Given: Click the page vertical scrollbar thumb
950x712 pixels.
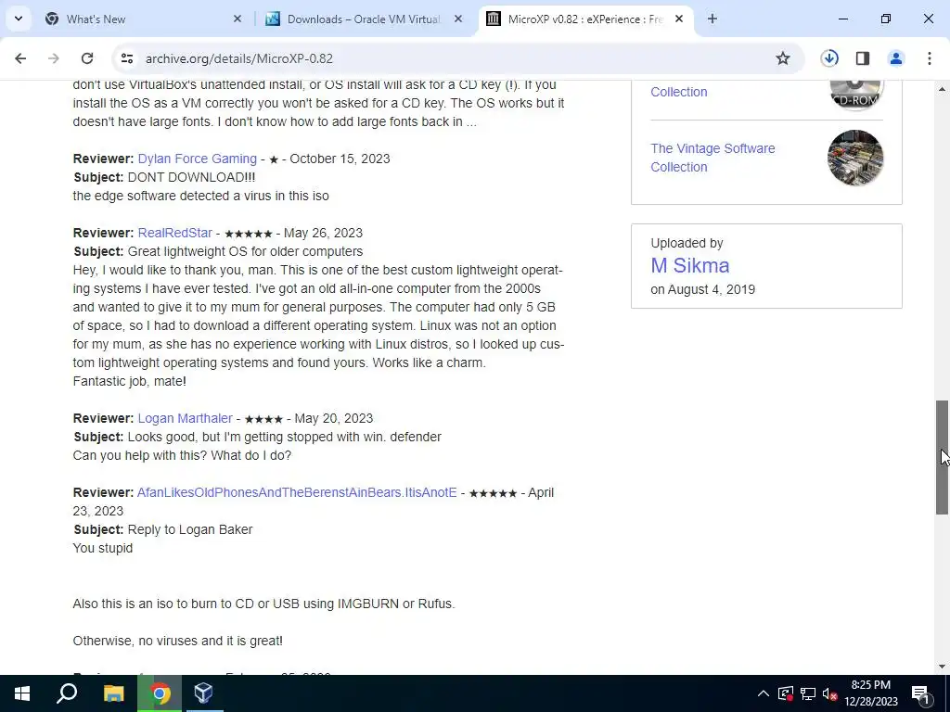Looking at the screenshot, I should pyautogui.click(x=943, y=457).
